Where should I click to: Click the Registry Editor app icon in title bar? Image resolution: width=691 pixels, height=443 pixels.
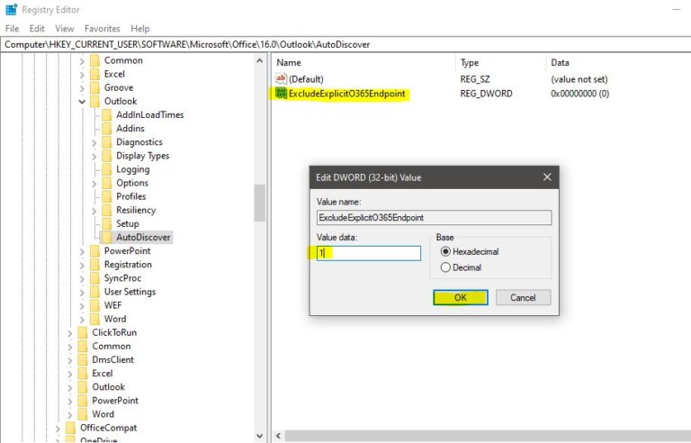[12, 9]
